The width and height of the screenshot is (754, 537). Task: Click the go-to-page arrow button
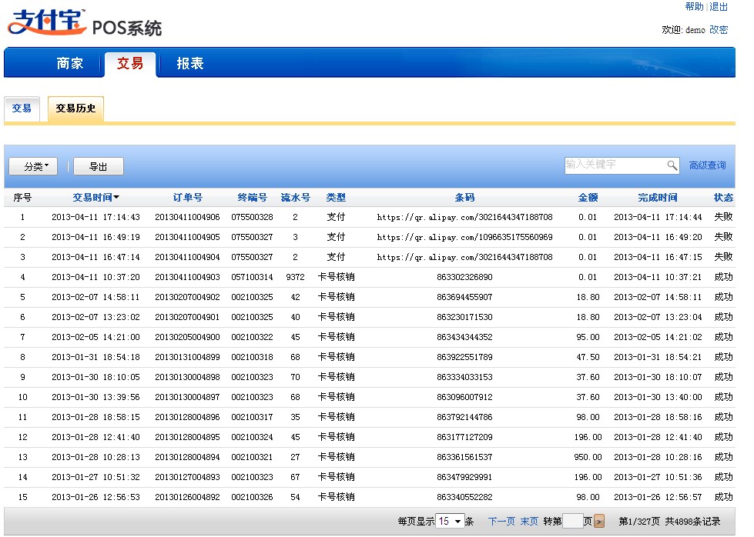pos(599,521)
